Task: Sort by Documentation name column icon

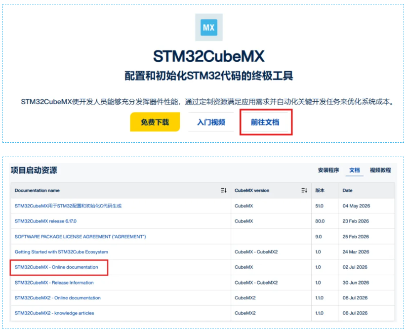Action: (223, 190)
